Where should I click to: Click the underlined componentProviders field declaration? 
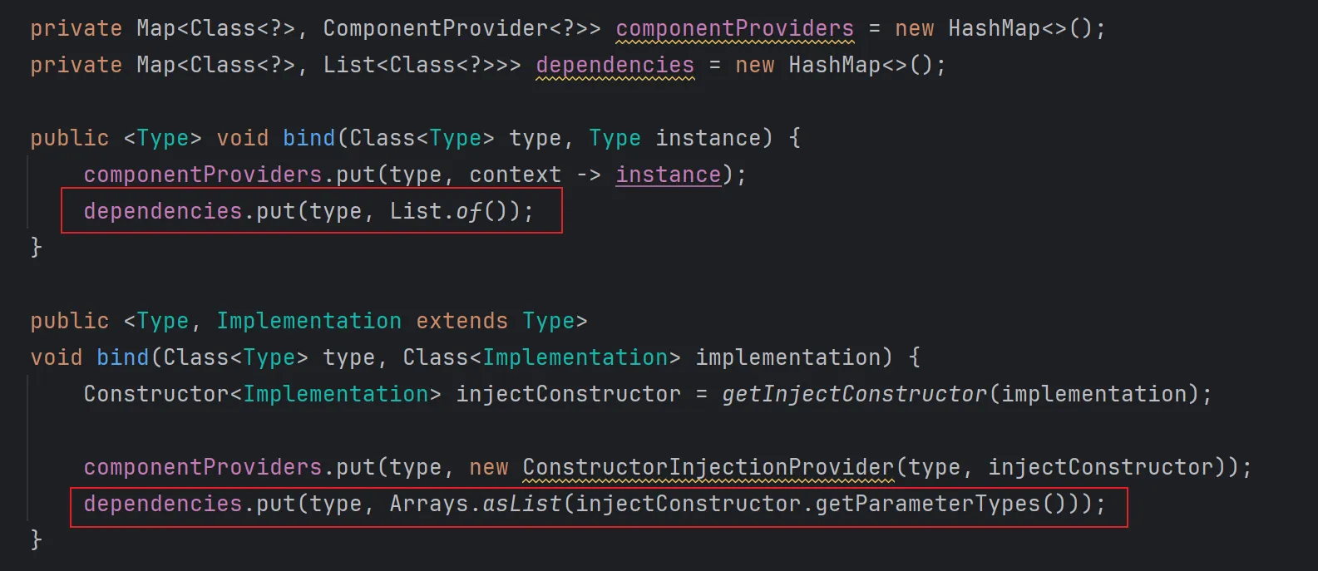(x=734, y=28)
